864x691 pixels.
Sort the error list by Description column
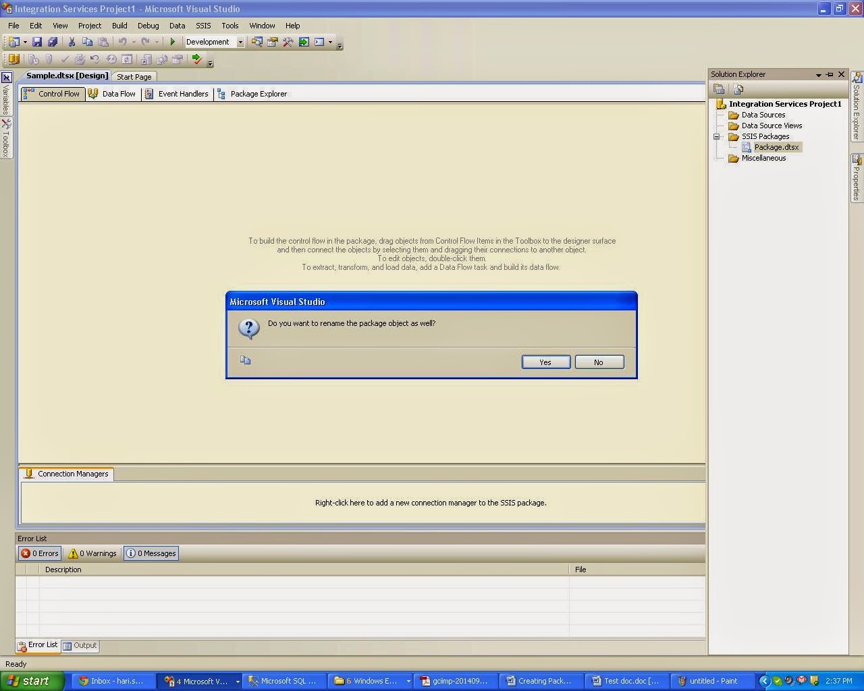(304, 570)
